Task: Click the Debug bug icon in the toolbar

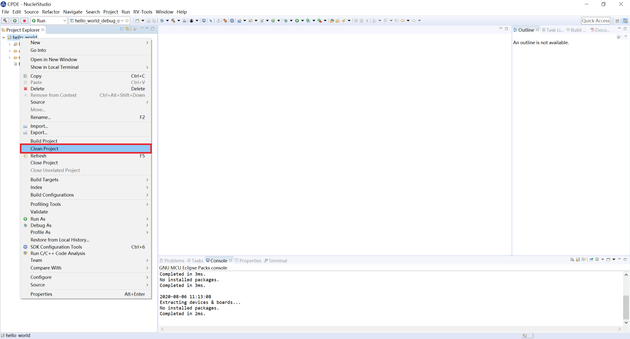Action: pos(285,21)
